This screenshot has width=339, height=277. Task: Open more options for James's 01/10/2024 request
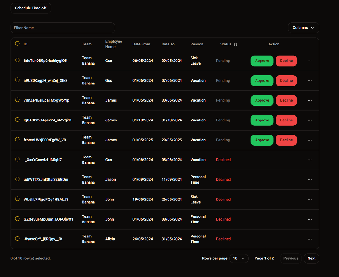coord(310,120)
